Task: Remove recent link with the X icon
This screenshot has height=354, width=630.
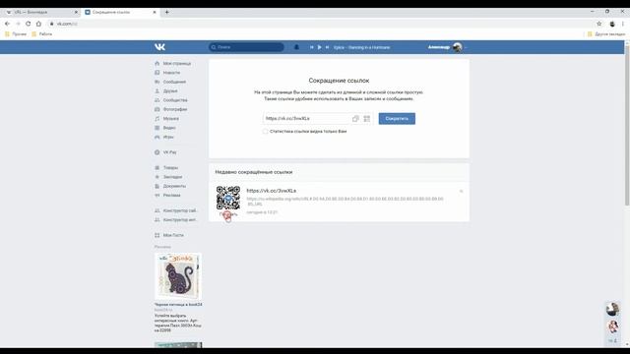Action: (462, 192)
